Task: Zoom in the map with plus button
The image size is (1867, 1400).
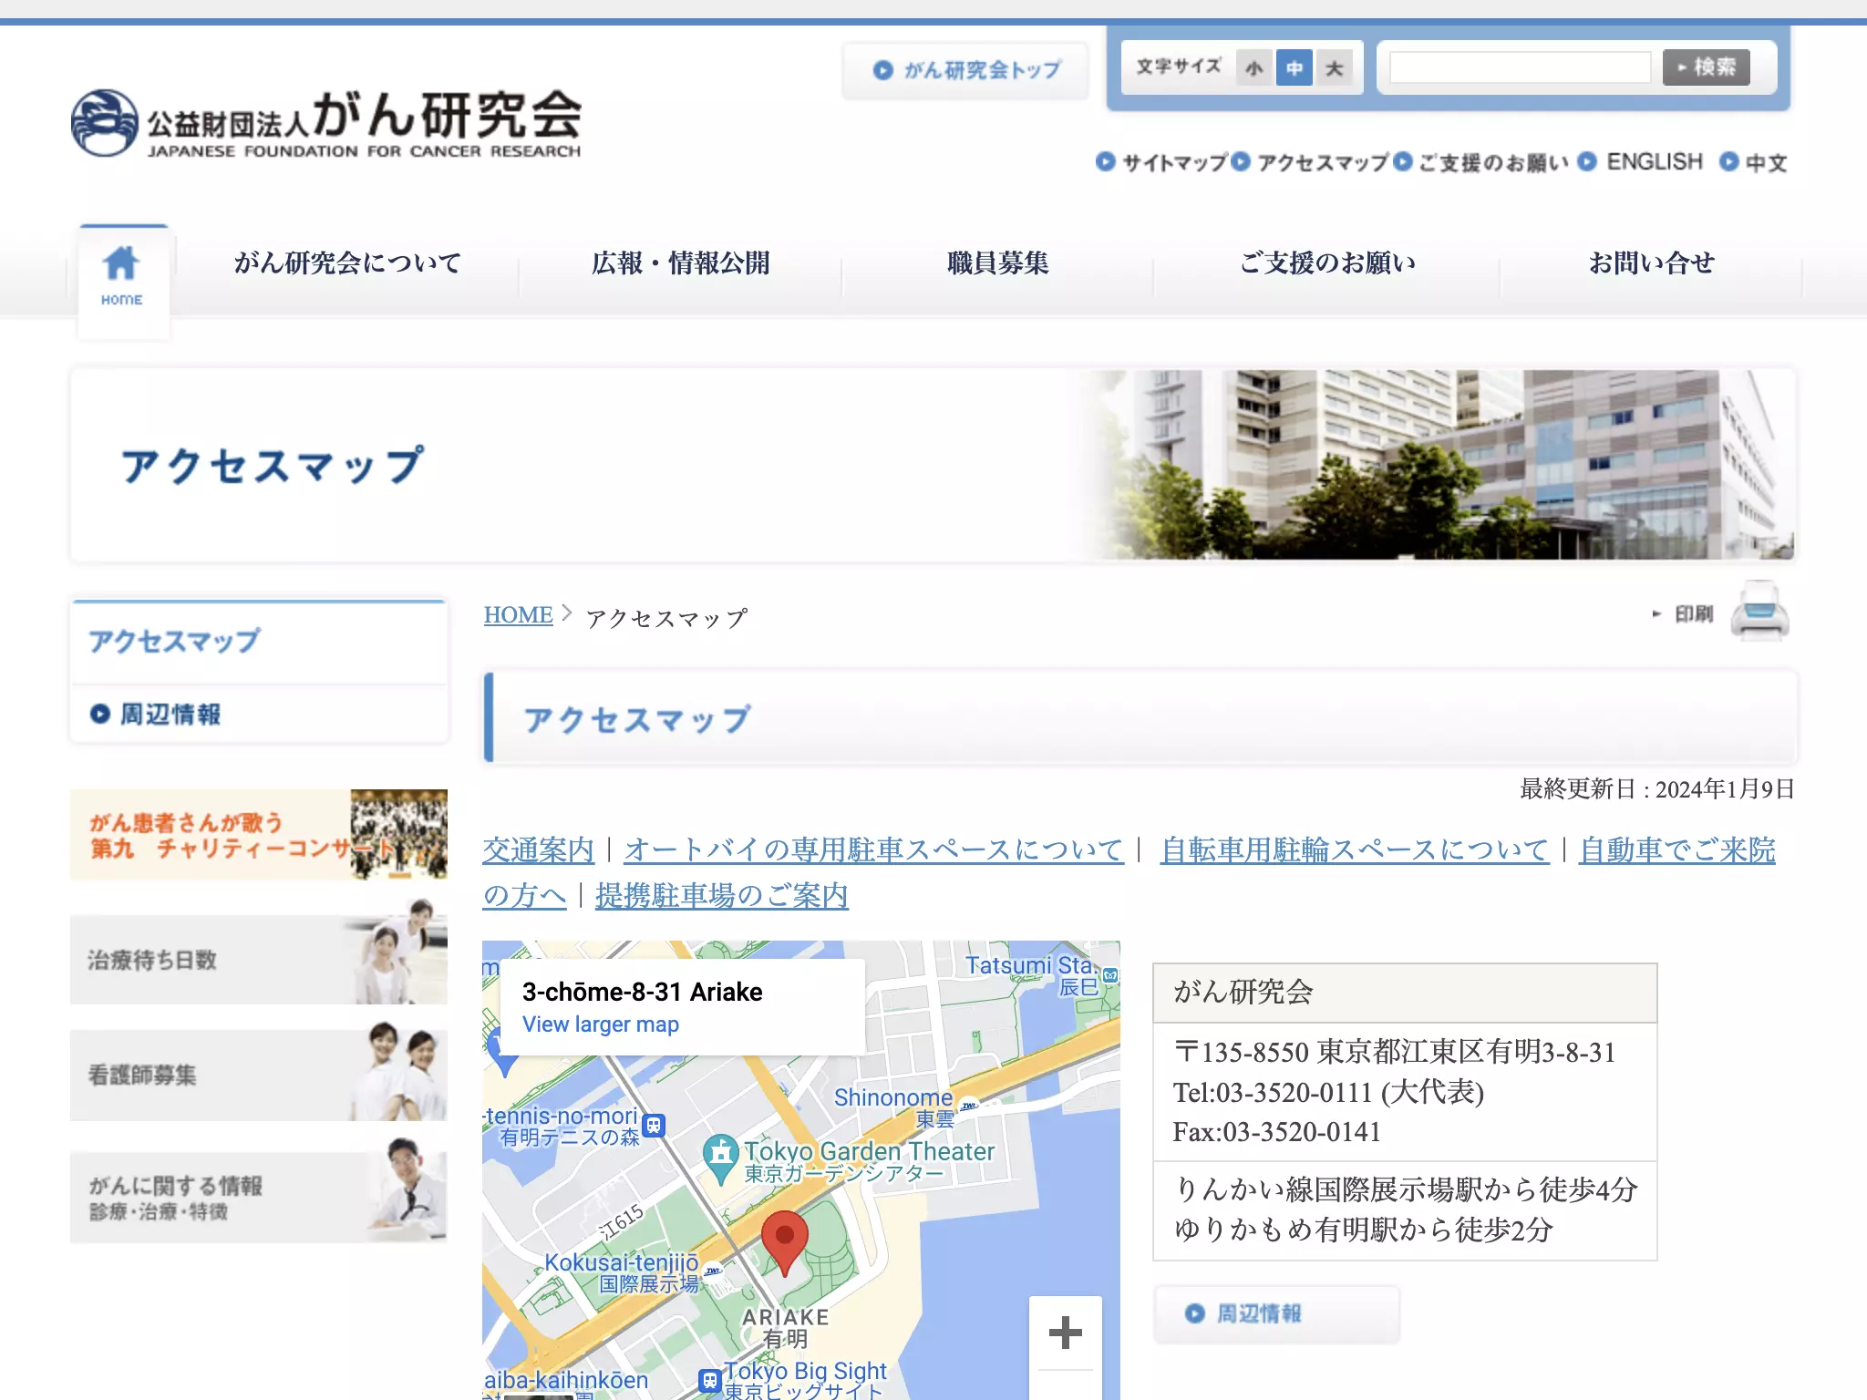Action: tap(1065, 1333)
